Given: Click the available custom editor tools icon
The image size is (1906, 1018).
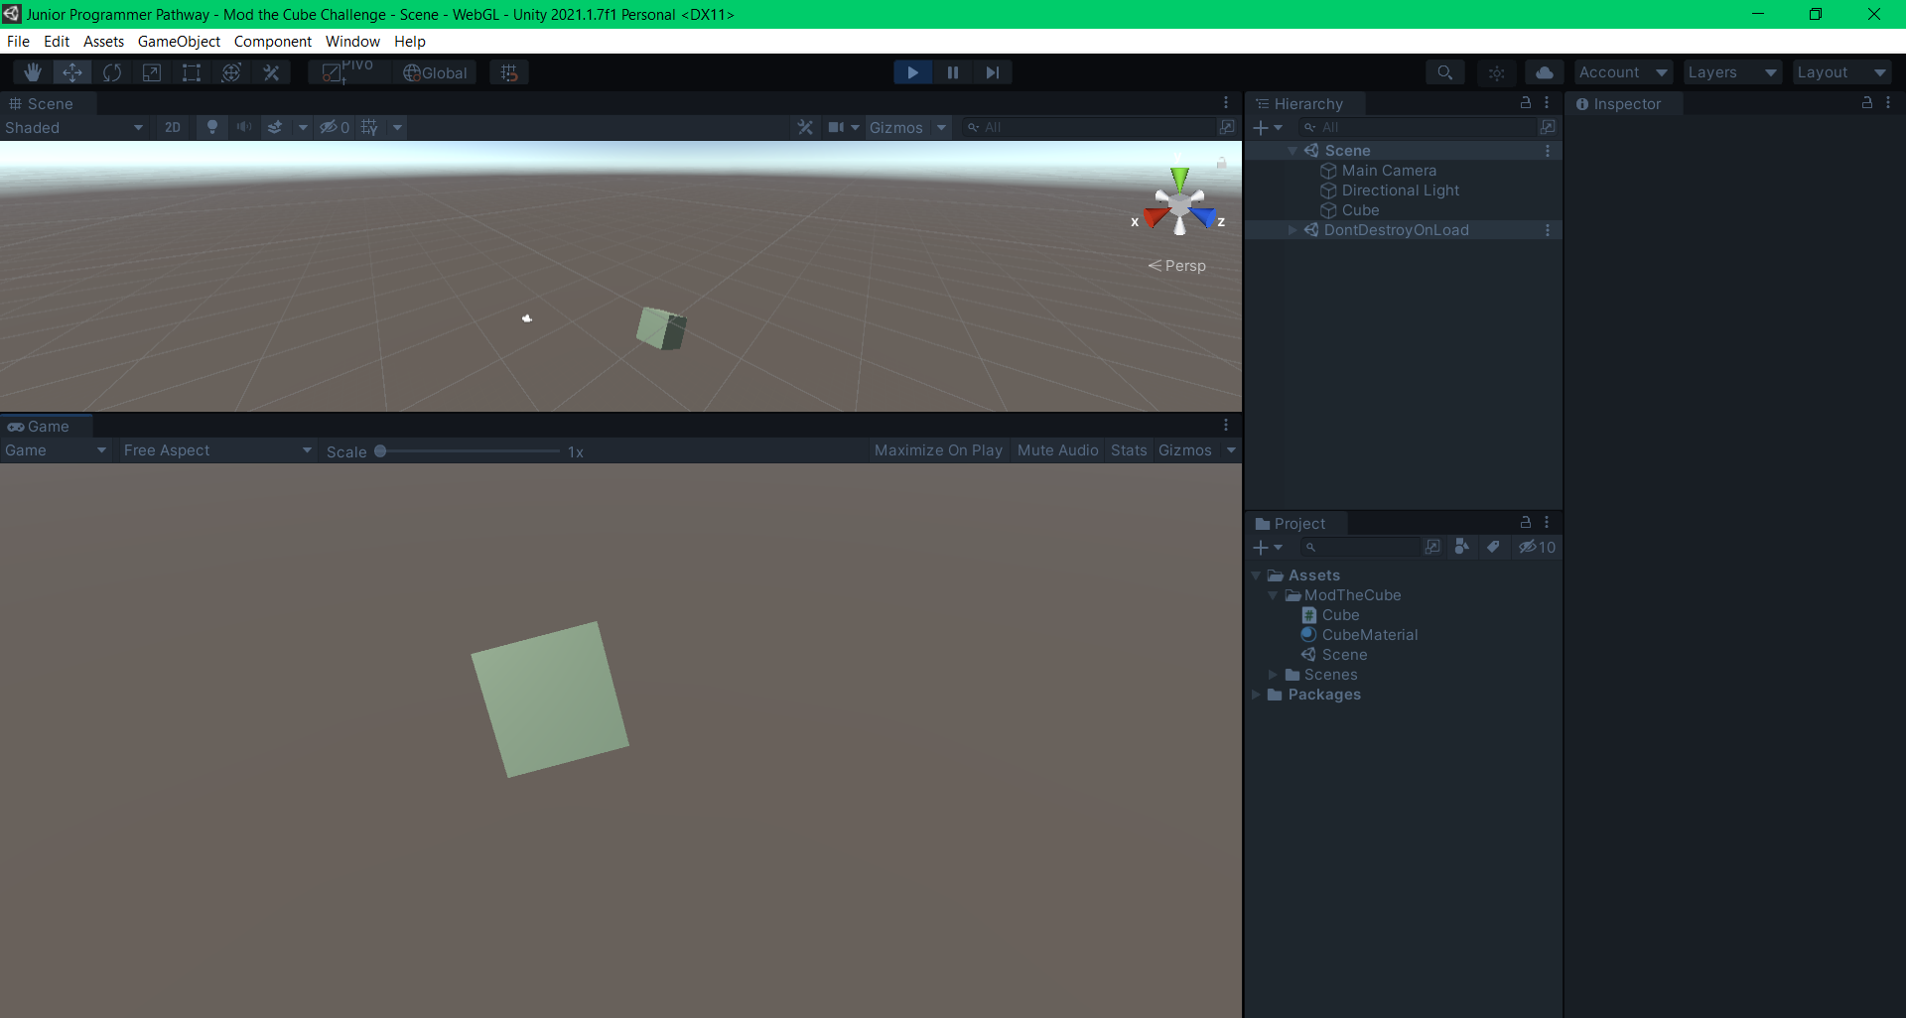Looking at the screenshot, I should tap(271, 71).
